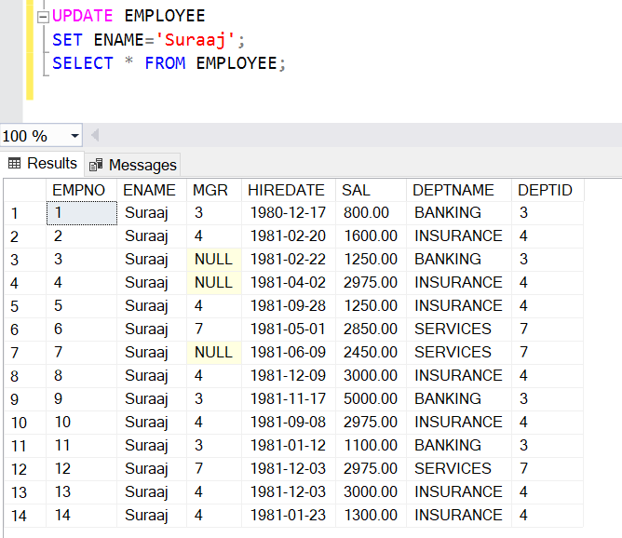Click the Results grid icon

[14, 163]
